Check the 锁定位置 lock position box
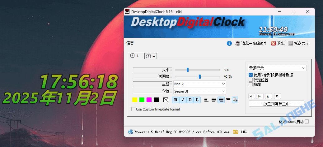323x147 pixels. pyautogui.click(x=251, y=80)
